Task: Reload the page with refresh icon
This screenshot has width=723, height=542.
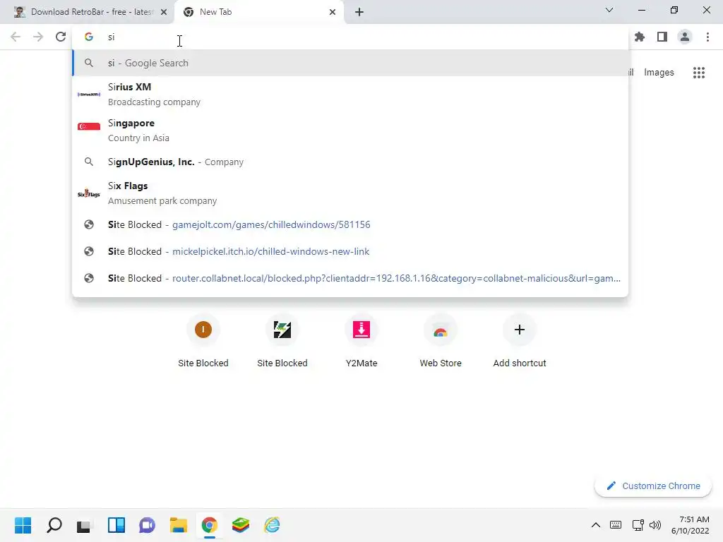Action: click(x=61, y=37)
